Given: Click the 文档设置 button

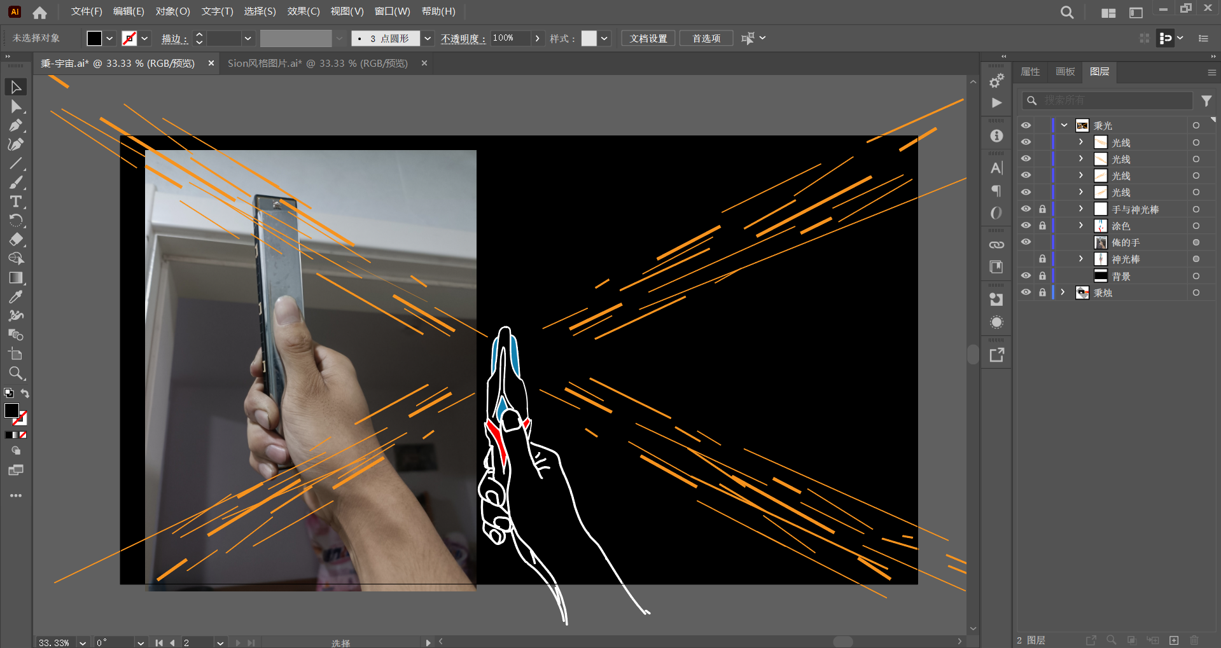Looking at the screenshot, I should coord(648,39).
